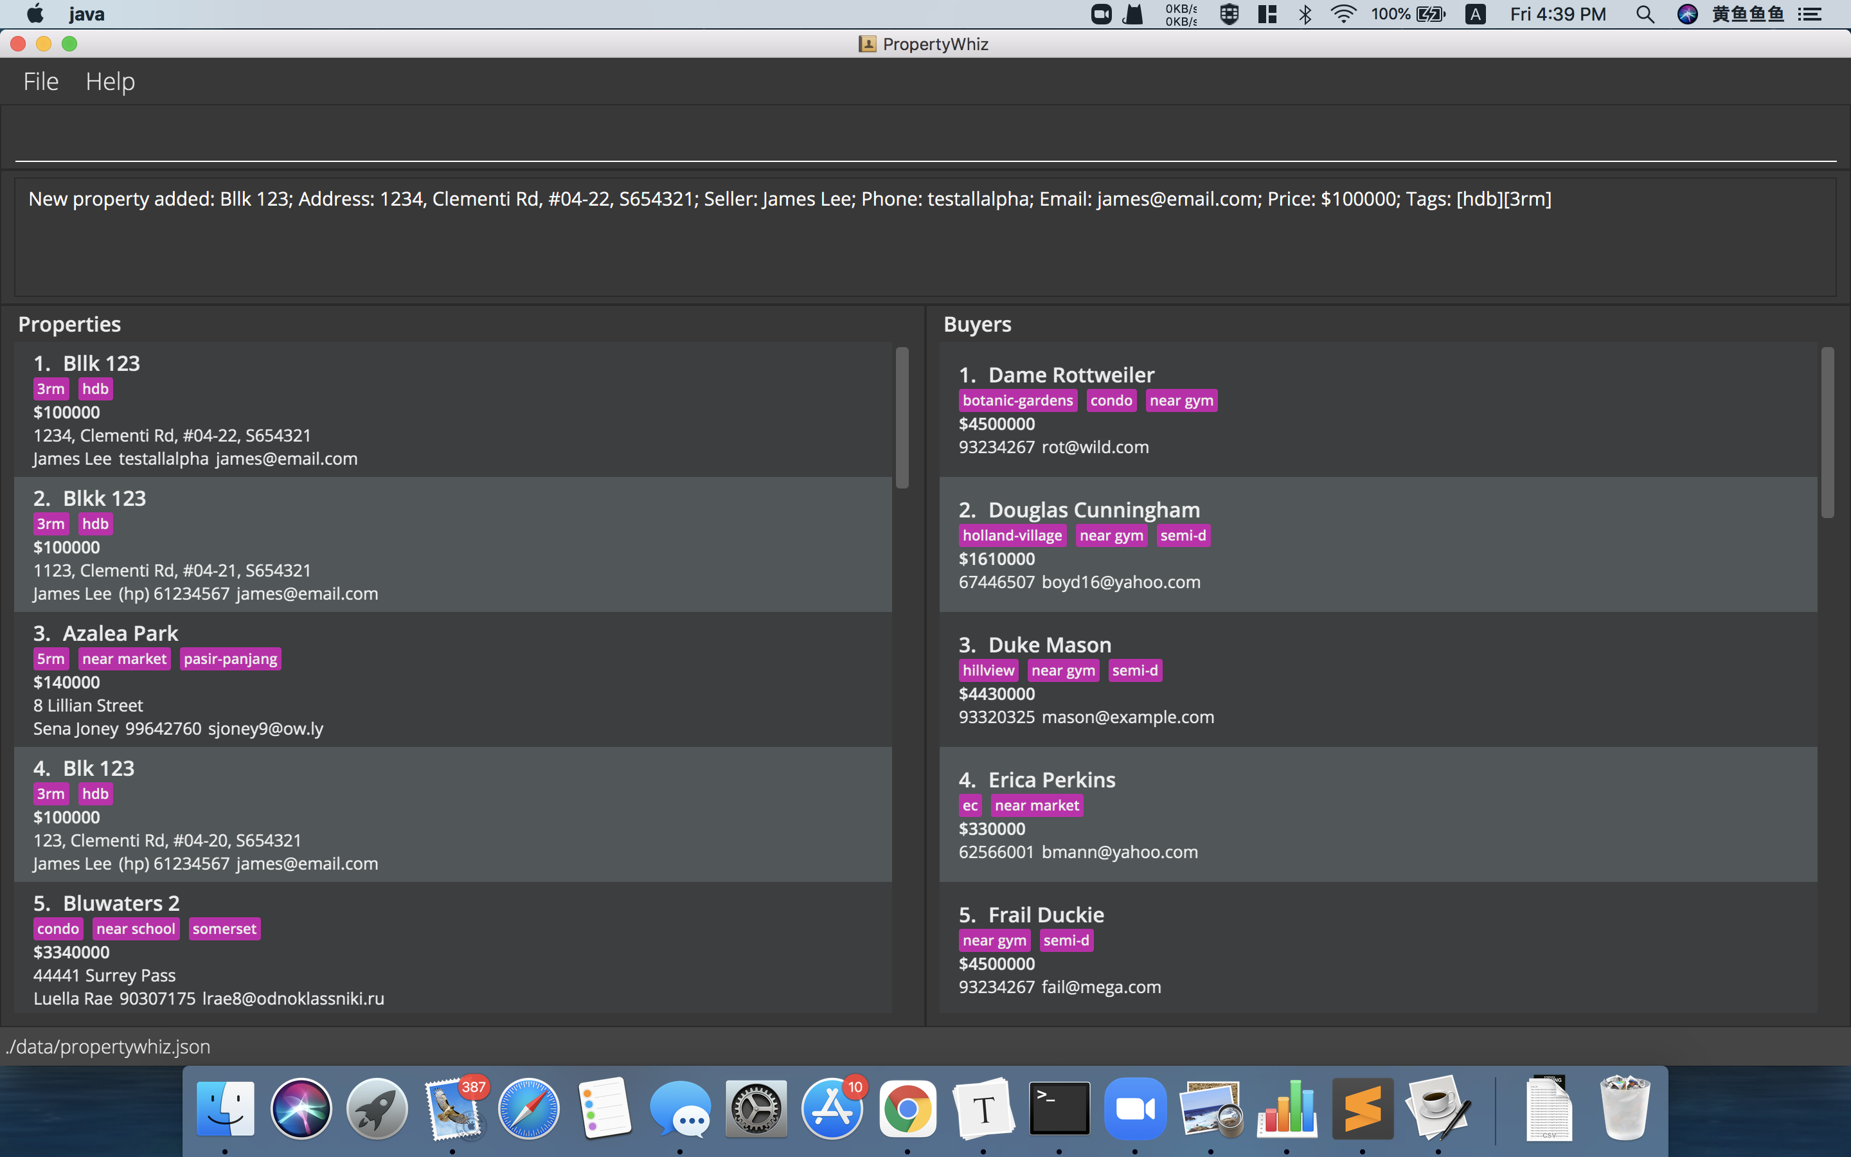Image resolution: width=1851 pixels, height=1157 pixels.
Task: Click the Properties list scrollbar
Action: click(x=902, y=418)
